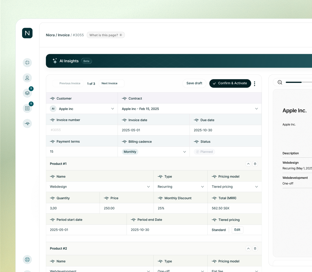Click the AI Insights sparkle icon
This screenshot has height=272, width=312.
pos(55,61)
